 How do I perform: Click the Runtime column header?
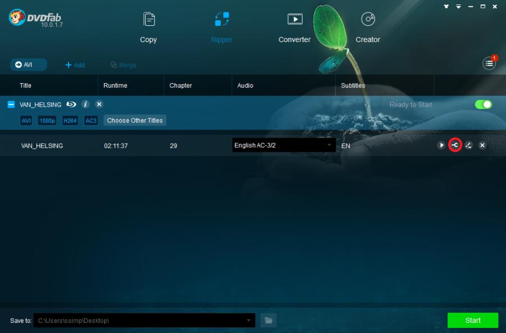pos(115,85)
